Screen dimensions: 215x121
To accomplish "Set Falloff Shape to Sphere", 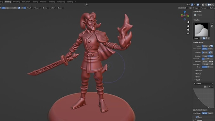I will [205, 113].
